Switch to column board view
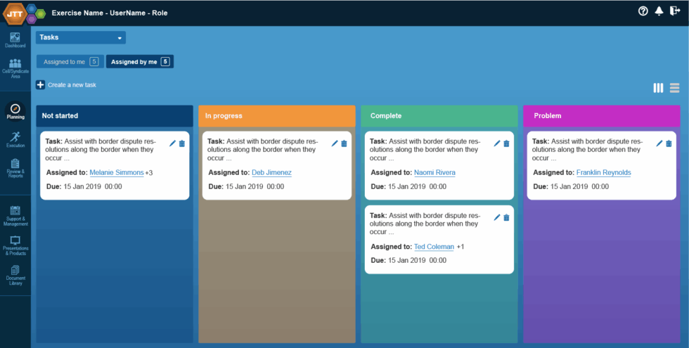689x348 pixels. pos(658,88)
